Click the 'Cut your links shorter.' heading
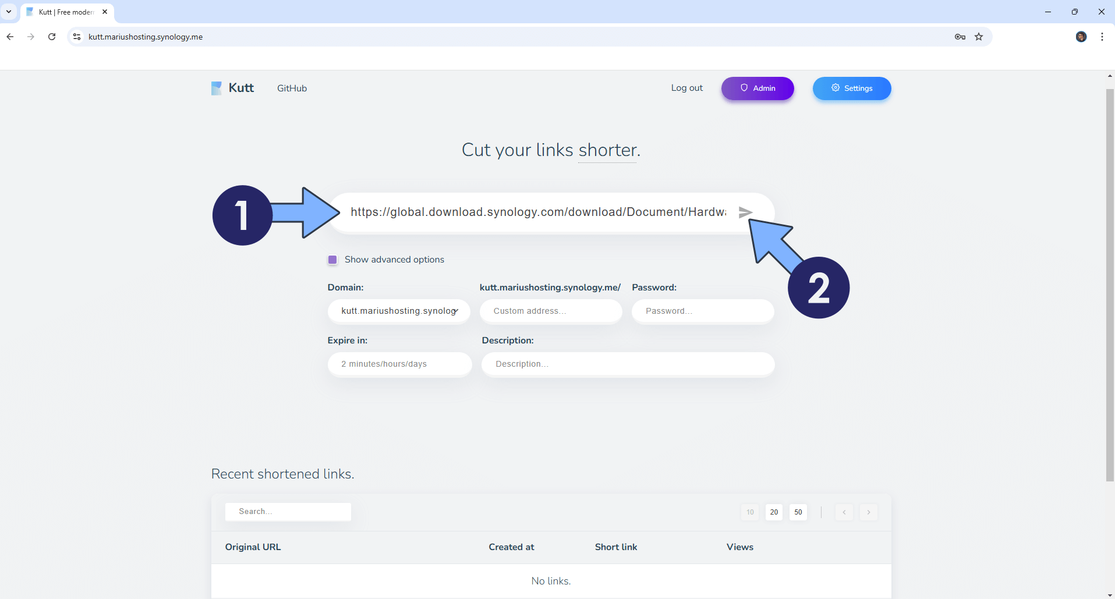1115x599 pixels. (x=551, y=150)
